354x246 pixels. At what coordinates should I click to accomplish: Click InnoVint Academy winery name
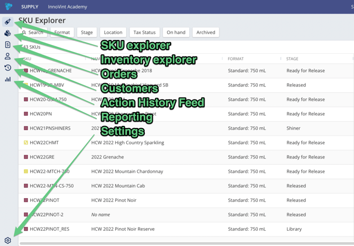point(68,7)
